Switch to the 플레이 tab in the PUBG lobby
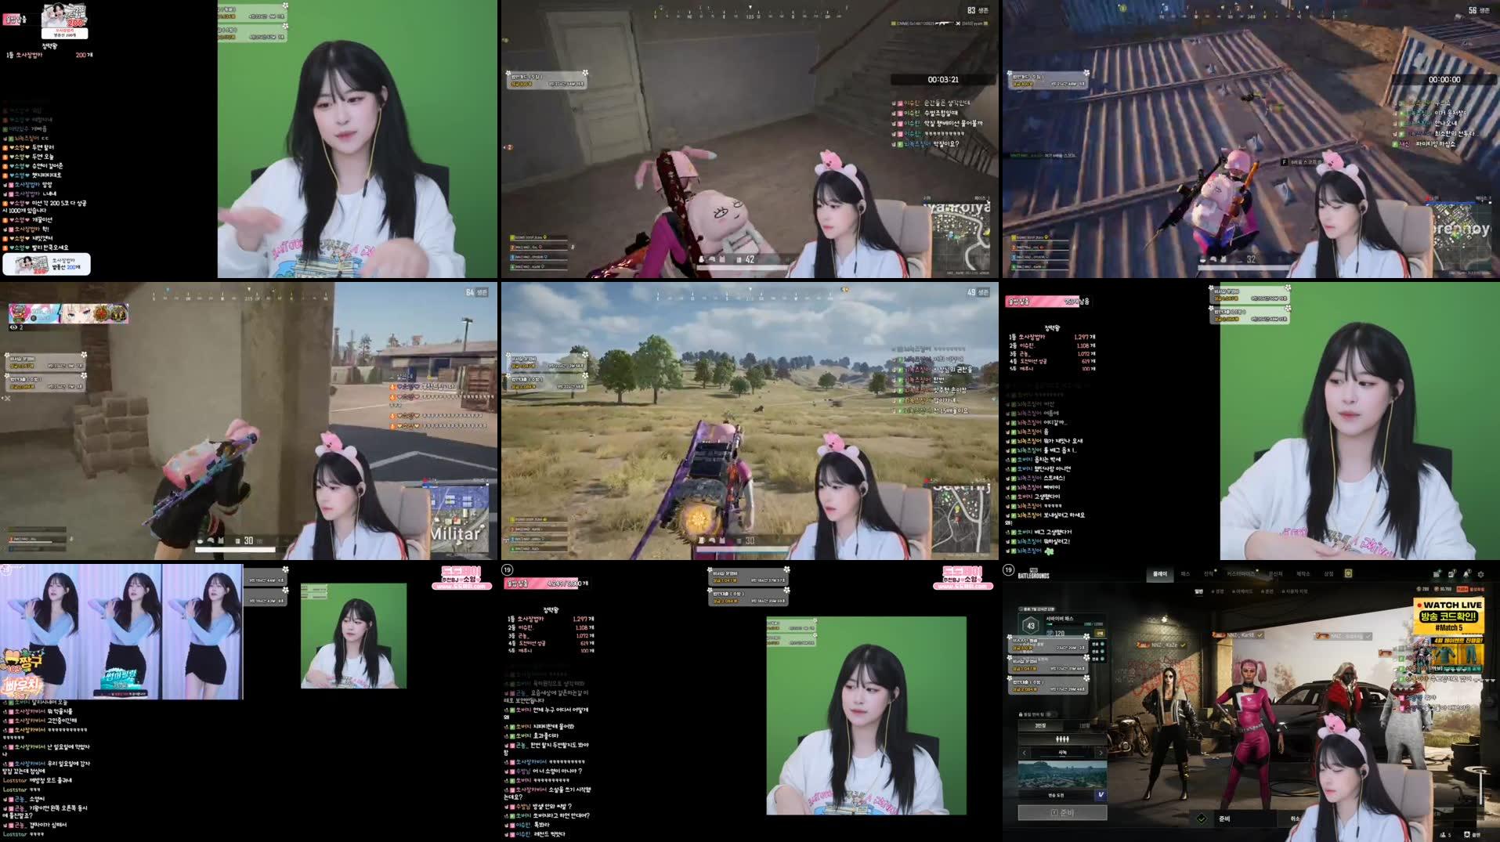 pyautogui.click(x=1160, y=574)
